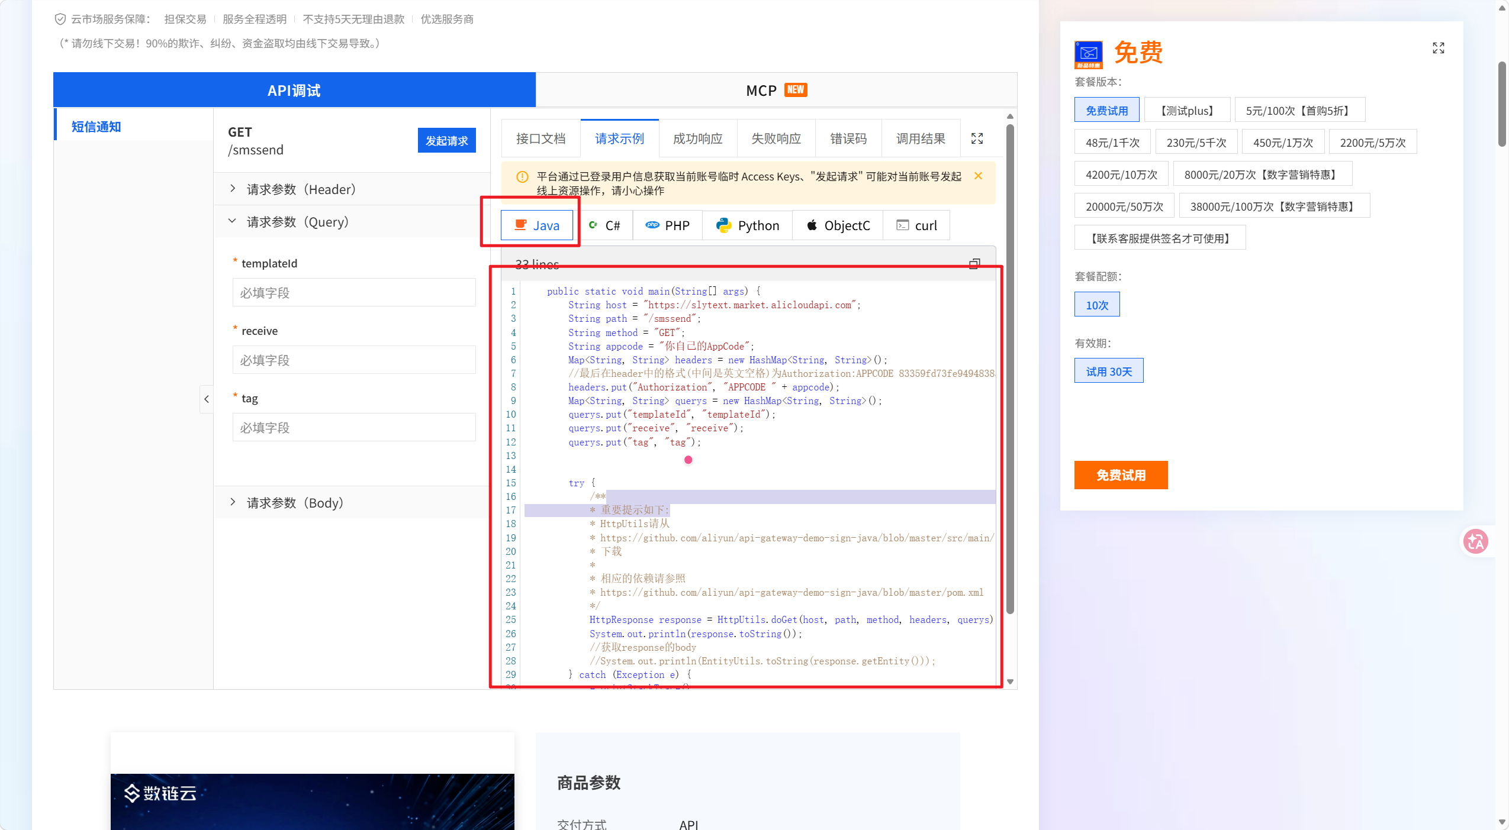Image resolution: width=1509 pixels, height=830 pixels.
Task: Click the scroll-down arrow of code panel
Action: coord(1010,682)
